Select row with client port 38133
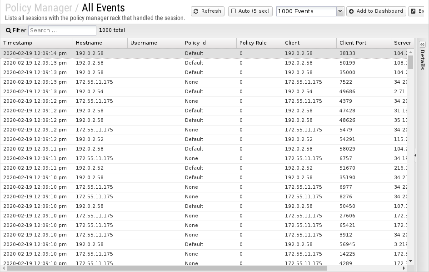This screenshot has height=272, width=429. pyautogui.click(x=204, y=53)
